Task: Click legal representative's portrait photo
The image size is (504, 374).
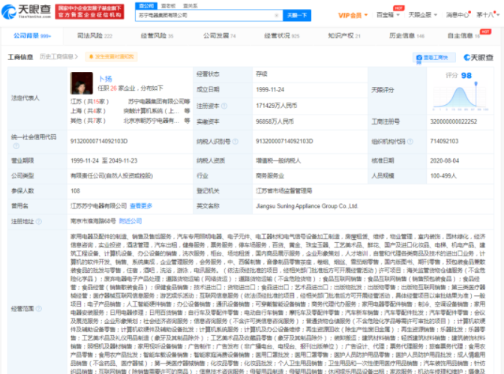Action: pyautogui.click(x=82, y=83)
